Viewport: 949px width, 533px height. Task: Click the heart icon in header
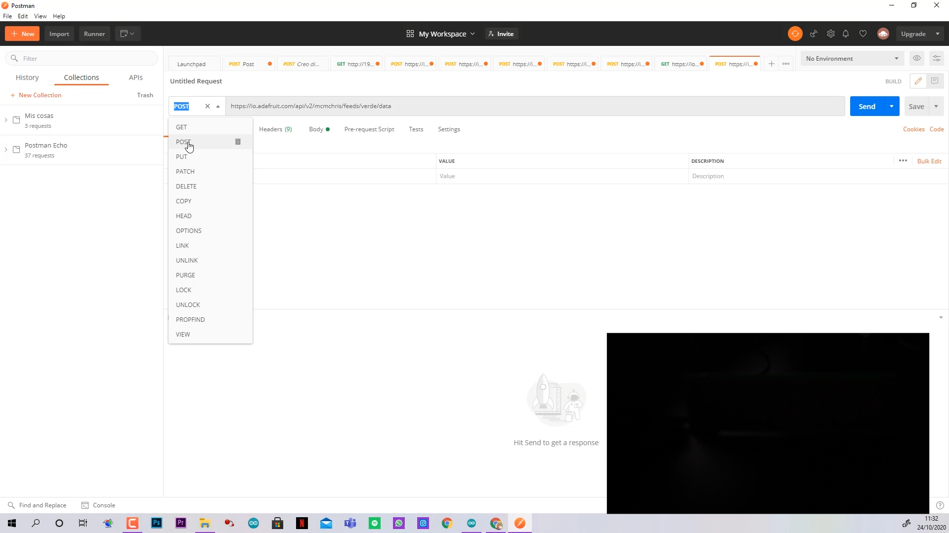click(863, 34)
